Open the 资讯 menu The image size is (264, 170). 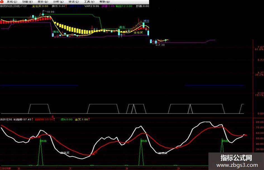[x=74, y=2]
